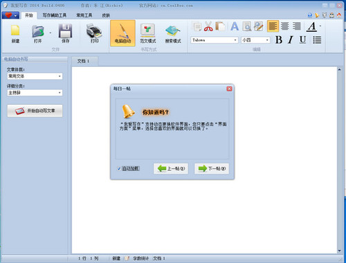
Task: Toggle center text alignment
Action: (285, 26)
